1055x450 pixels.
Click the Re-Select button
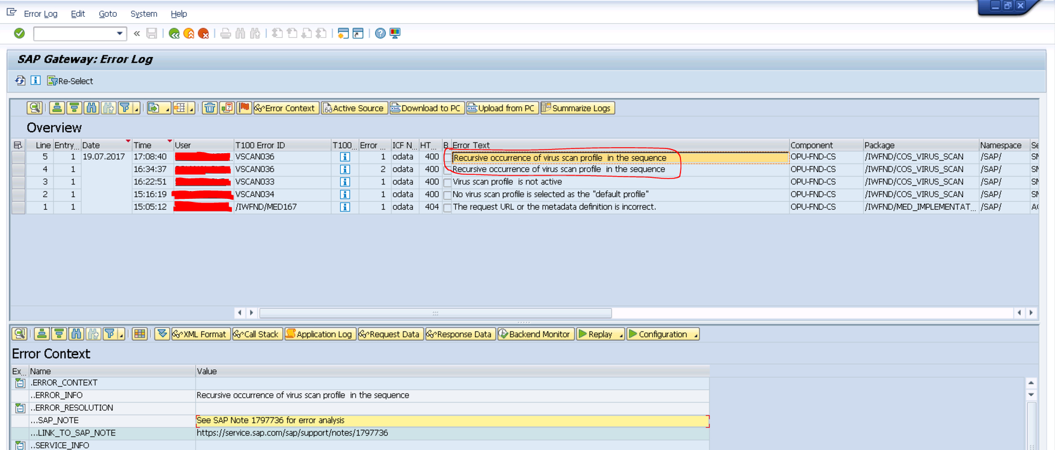(70, 81)
